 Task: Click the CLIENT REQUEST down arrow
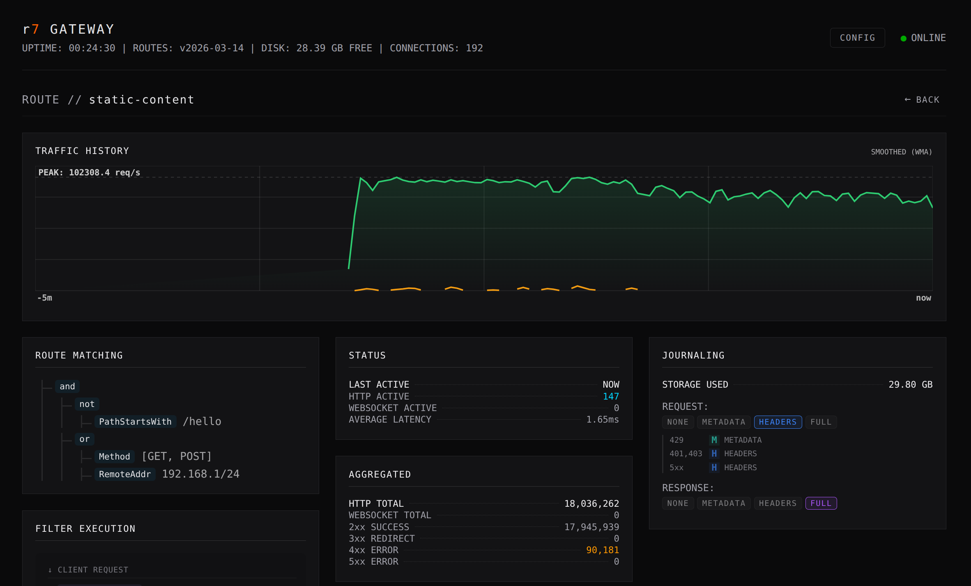(50, 570)
